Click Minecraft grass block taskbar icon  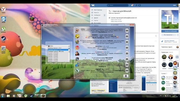(43, 96)
